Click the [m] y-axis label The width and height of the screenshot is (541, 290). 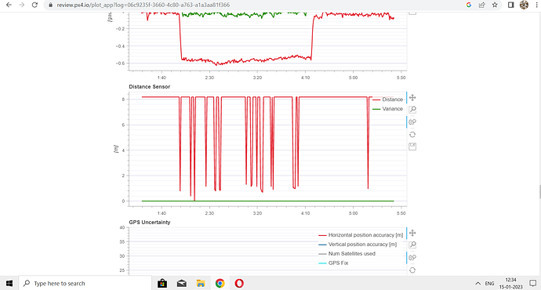pyautogui.click(x=116, y=149)
